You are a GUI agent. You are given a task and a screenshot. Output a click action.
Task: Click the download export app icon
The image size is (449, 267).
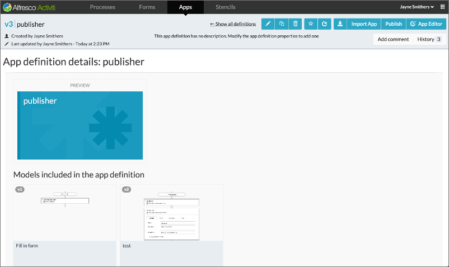[x=340, y=24]
